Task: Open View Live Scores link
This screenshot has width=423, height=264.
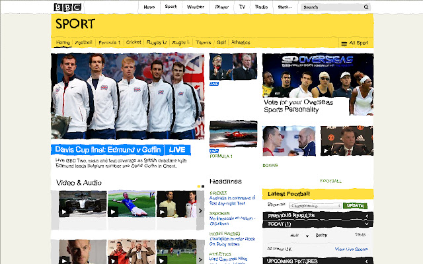Action: click(x=351, y=249)
